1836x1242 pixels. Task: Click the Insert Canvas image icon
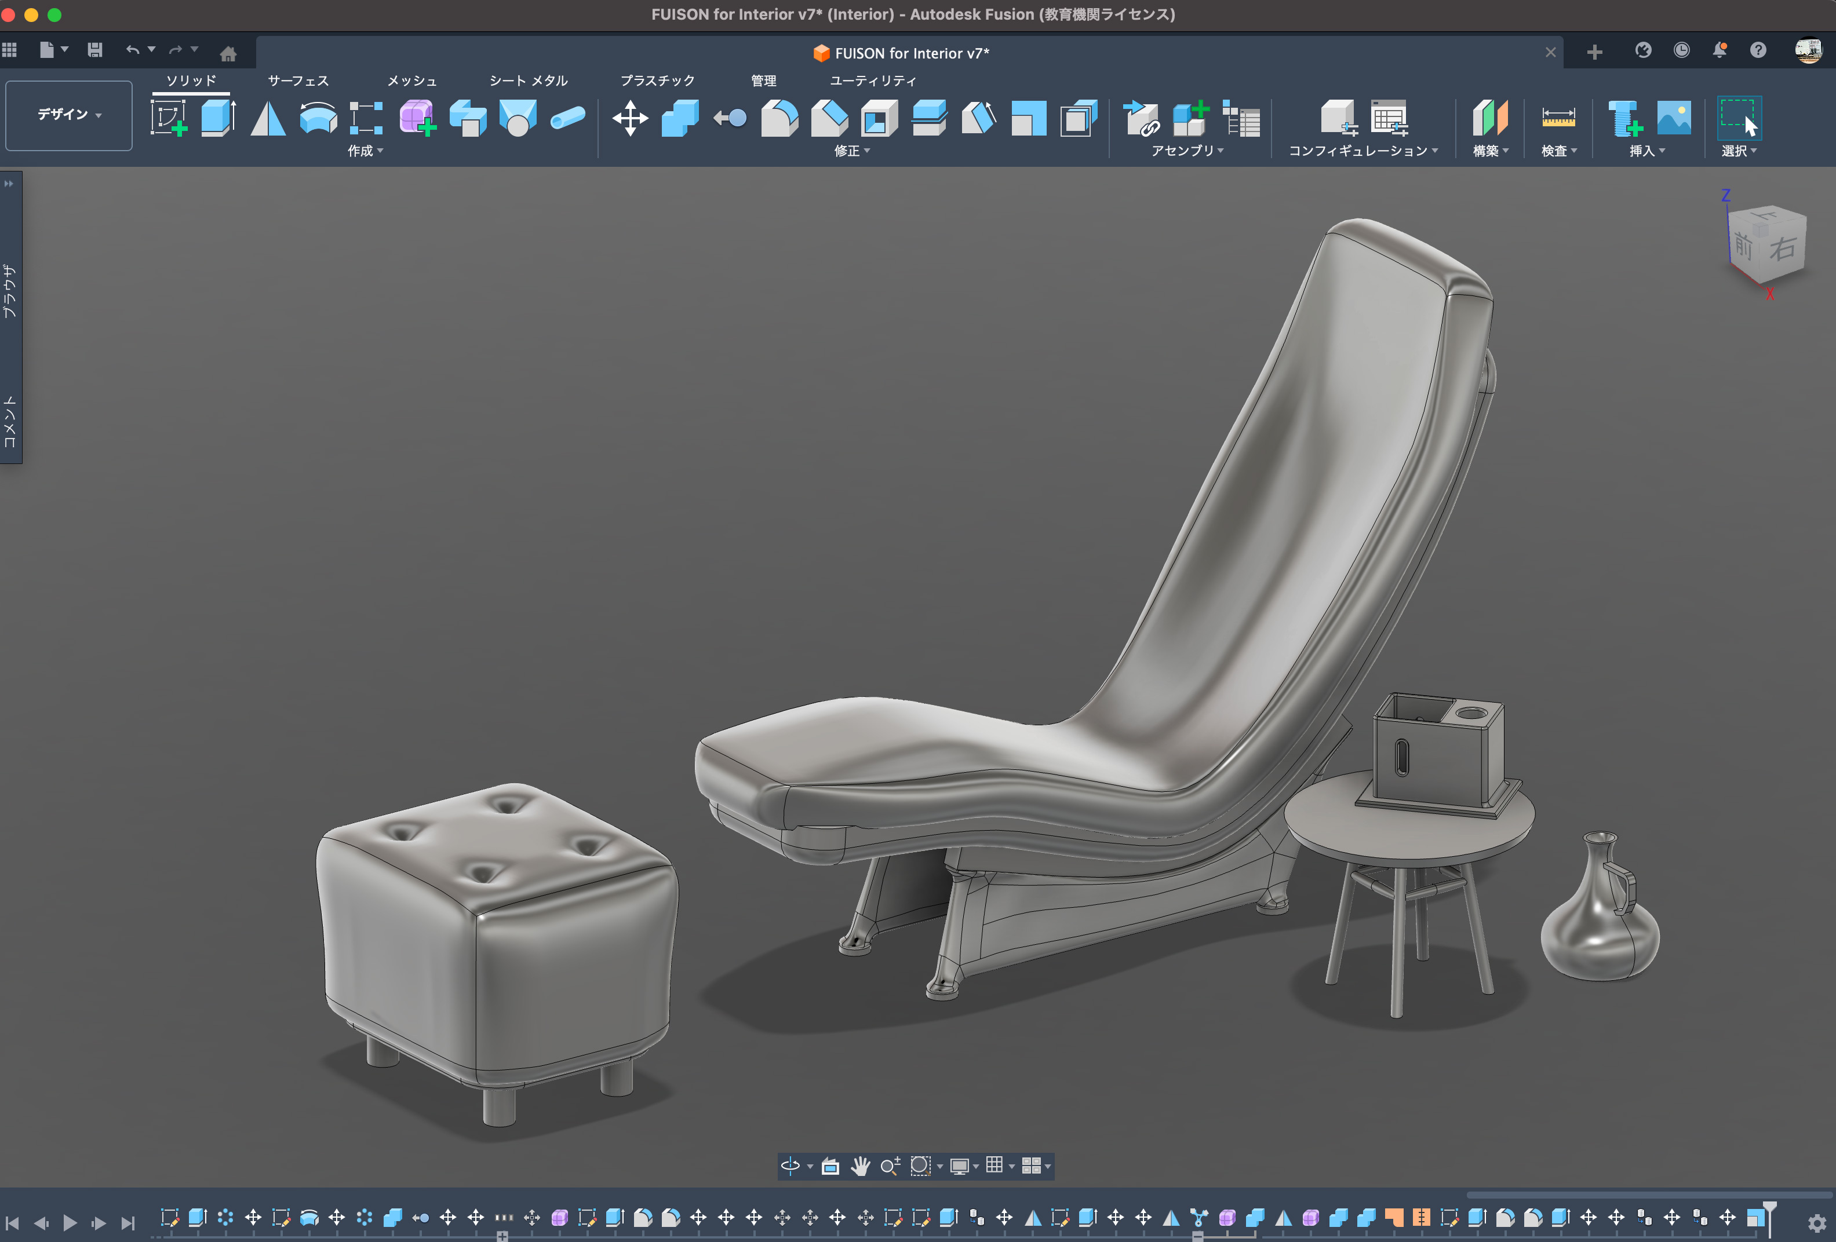pyautogui.click(x=1673, y=118)
